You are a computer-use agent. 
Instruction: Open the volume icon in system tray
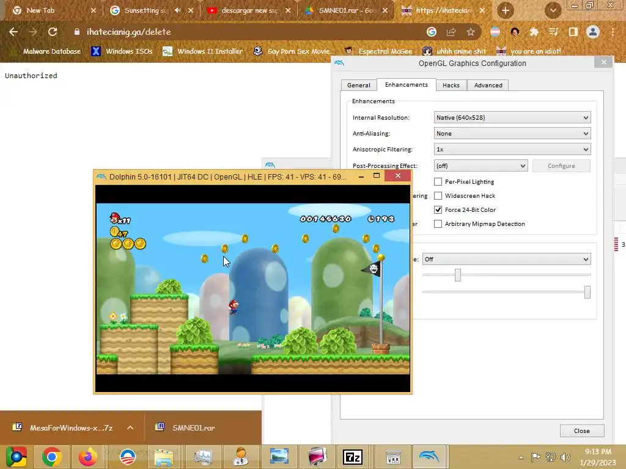pyautogui.click(x=565, y=457)
